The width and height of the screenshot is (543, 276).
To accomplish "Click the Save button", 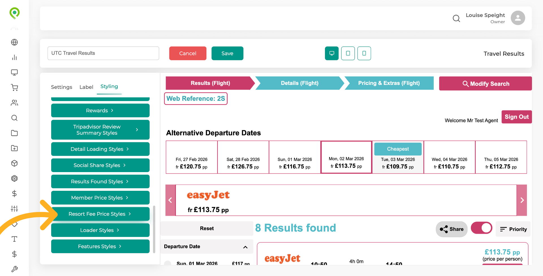I will click(x=227, y=53).
